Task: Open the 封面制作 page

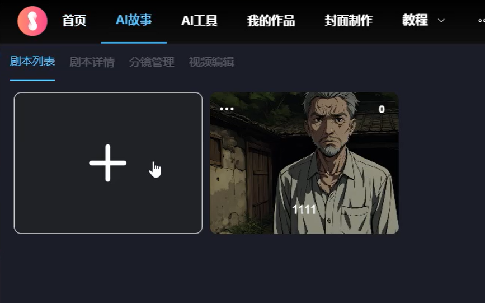Action: click(x=349, y=21)
